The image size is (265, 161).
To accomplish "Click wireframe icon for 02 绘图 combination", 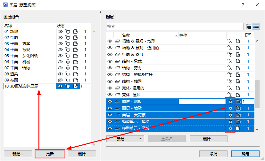I will point(76,38).
